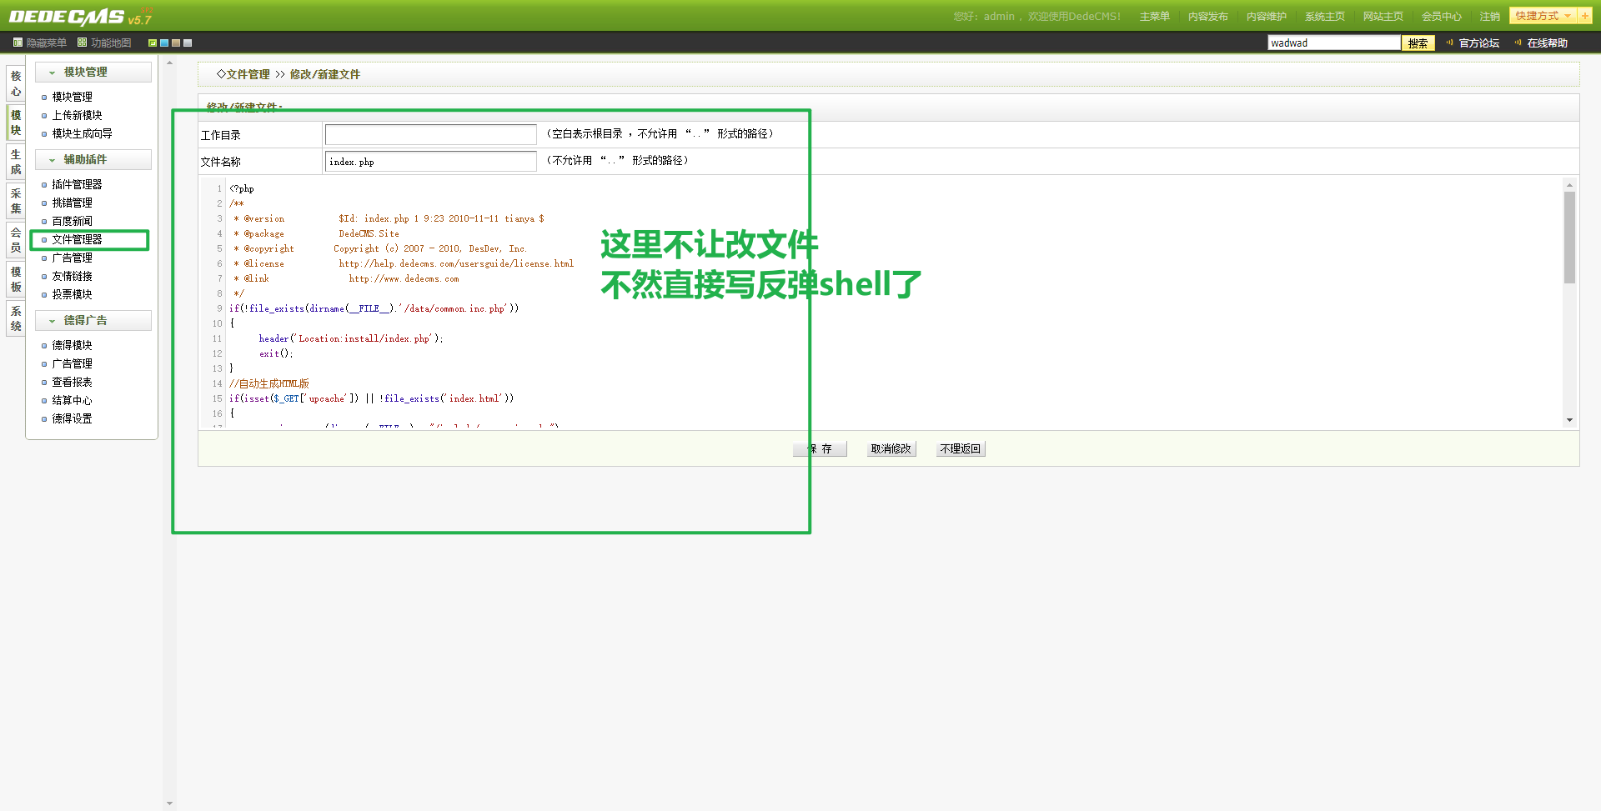Switch to the 生成 sidebar tab
Image resolution: width=1601 pixels, height=811 pixels.
tap(16, 162)
